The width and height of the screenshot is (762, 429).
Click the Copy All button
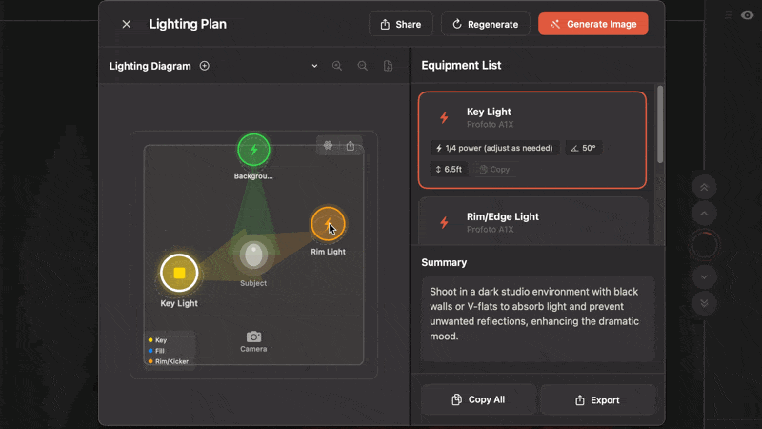(x=478, y=399)
